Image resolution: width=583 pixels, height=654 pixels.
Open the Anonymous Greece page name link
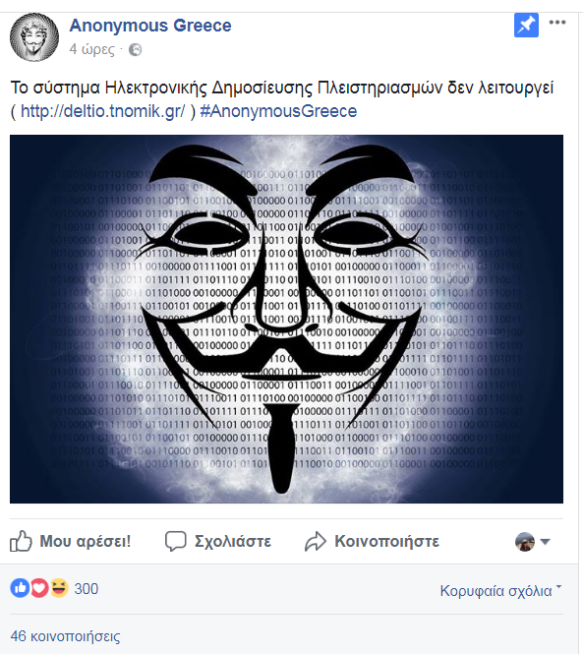pos(150,26)
